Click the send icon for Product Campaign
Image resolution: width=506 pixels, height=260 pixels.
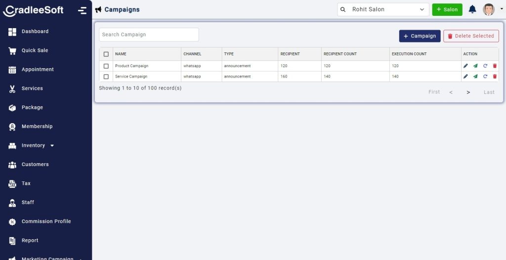[x=475, y=66]
